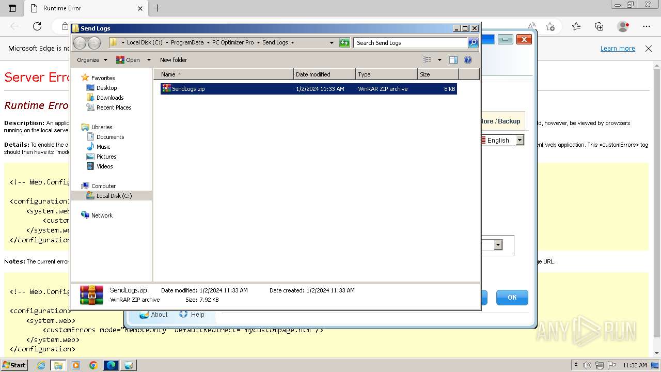Click the SendLogs.zip file icon
This screenshot has height=372, width=661.
pos(166,88)
